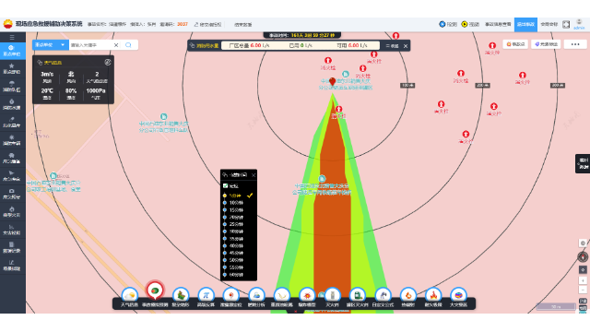Click the fire hydrant marker inside the plume
The width and height of the screenshot is (590, 332).
[338, 109]
